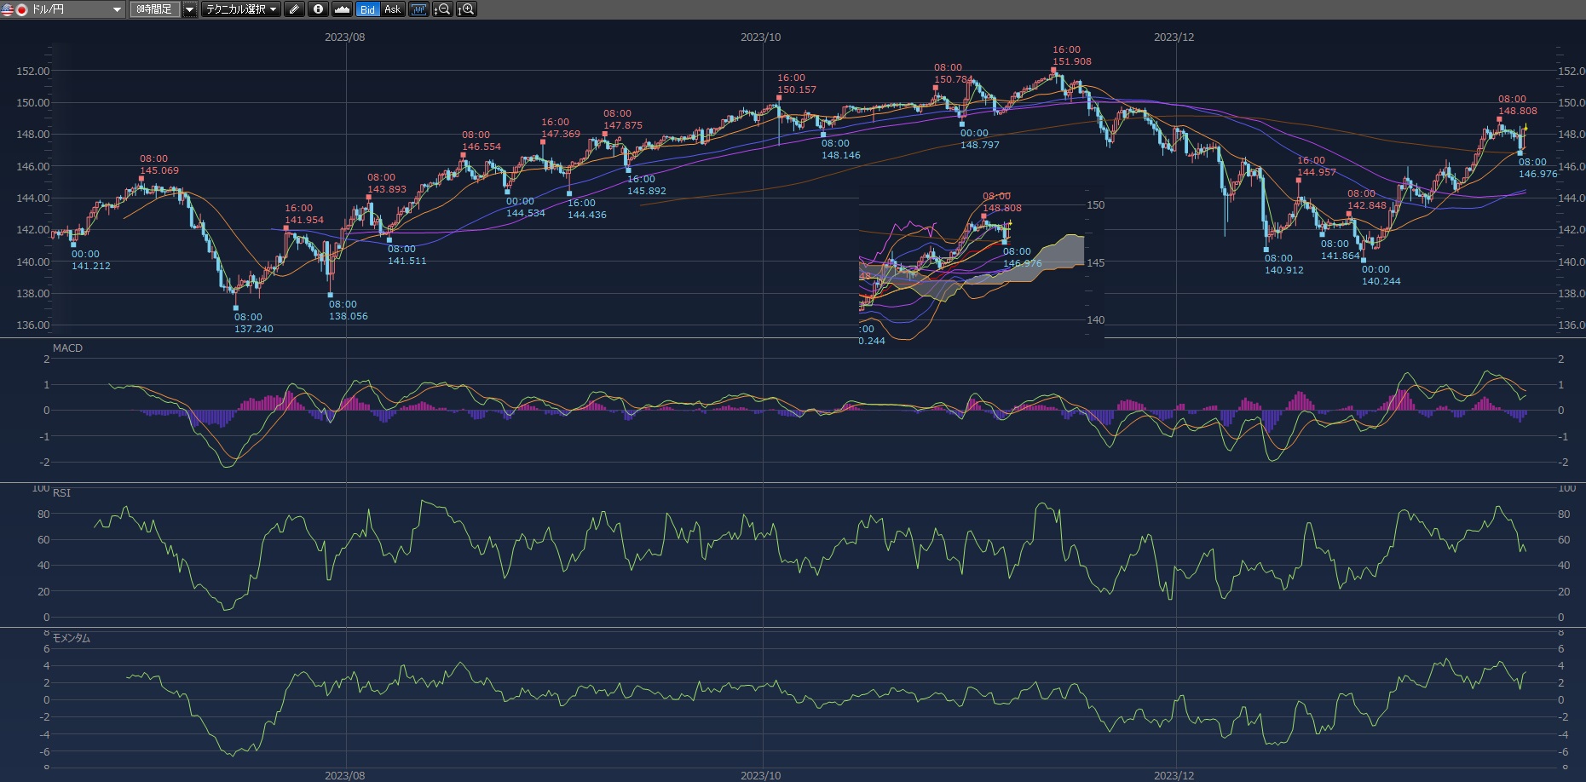Click the info icon in the toolbar

tap(318, 9)
